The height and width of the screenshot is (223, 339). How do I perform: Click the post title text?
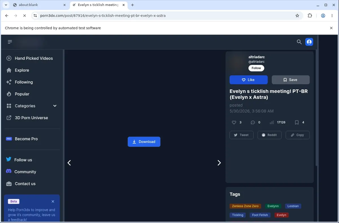tap(269, 94)
